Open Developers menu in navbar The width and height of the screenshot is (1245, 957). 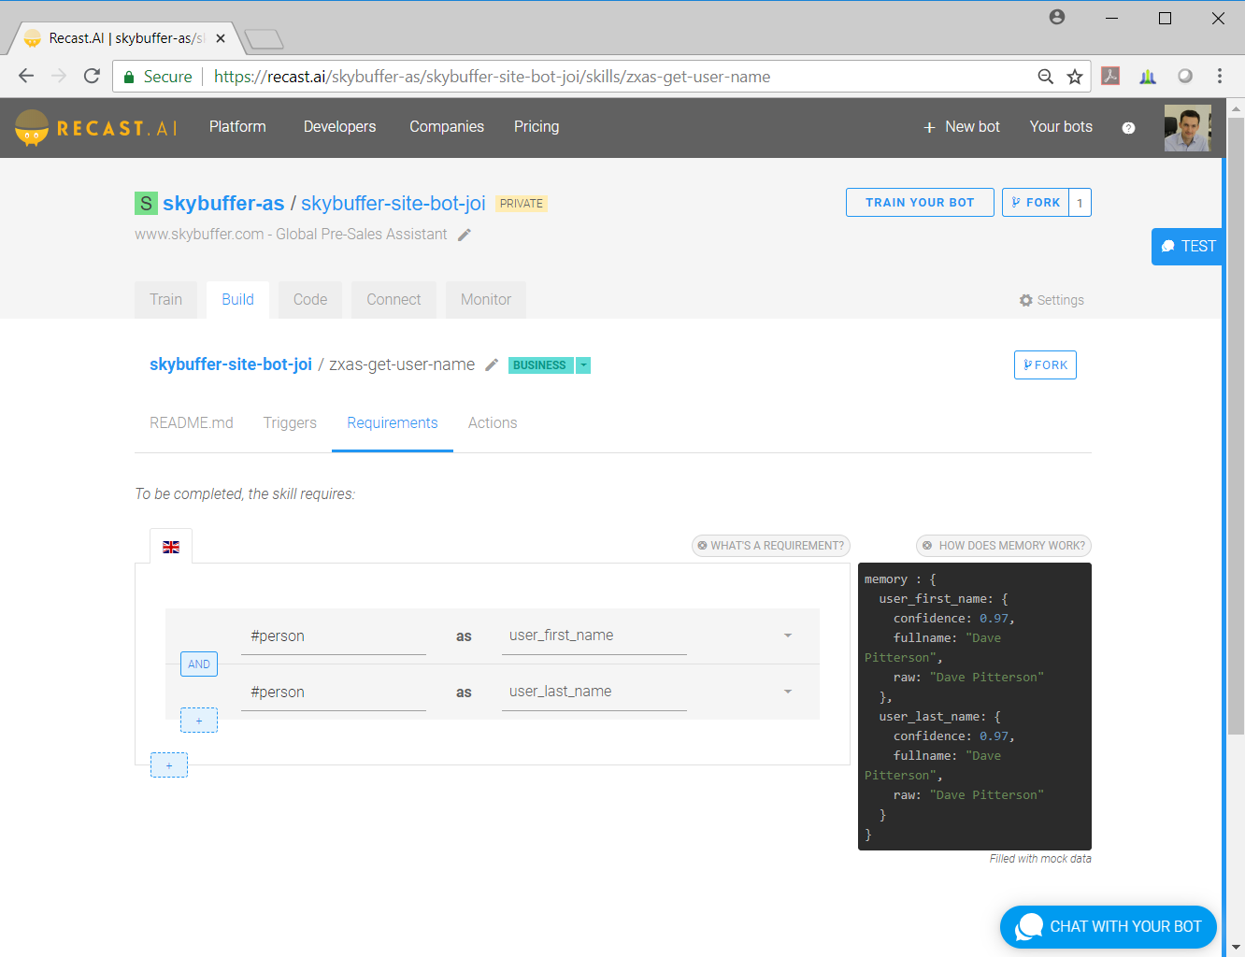(x=339, y=127)
